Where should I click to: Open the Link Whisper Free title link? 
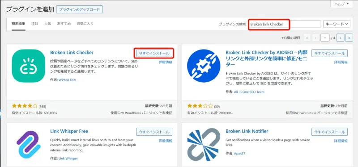pyautogui.click(x=69, y=131)
